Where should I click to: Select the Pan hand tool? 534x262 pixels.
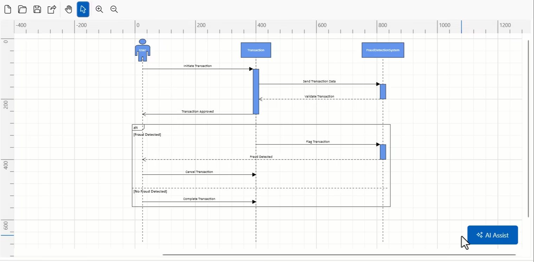coord(69,9)
